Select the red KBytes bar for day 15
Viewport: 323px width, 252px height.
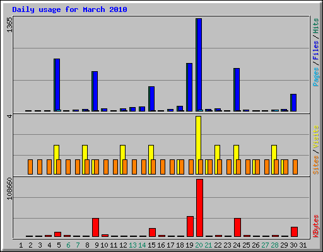[152, 232]
